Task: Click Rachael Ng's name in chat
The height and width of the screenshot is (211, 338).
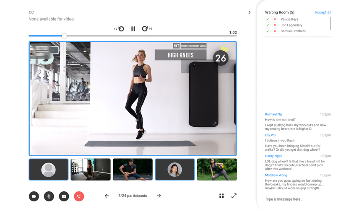Action: pos(273,114)
